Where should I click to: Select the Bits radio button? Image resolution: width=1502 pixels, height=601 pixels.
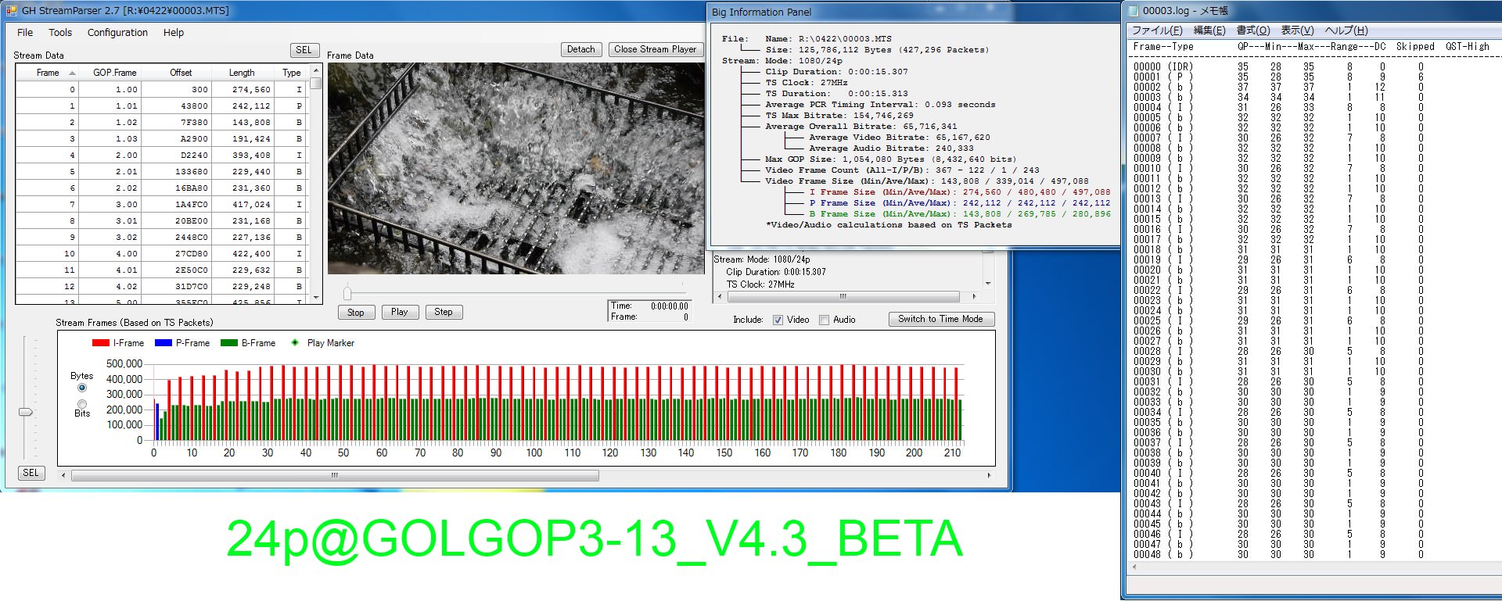point(82,404)
